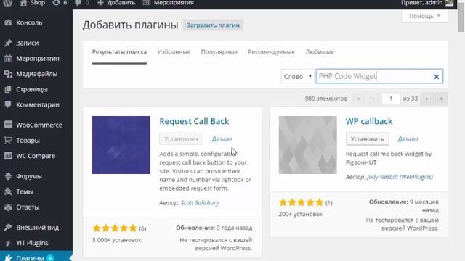The image size is (465, 261).
Task: Open Детали for Request Call Back
Action: 222,138
